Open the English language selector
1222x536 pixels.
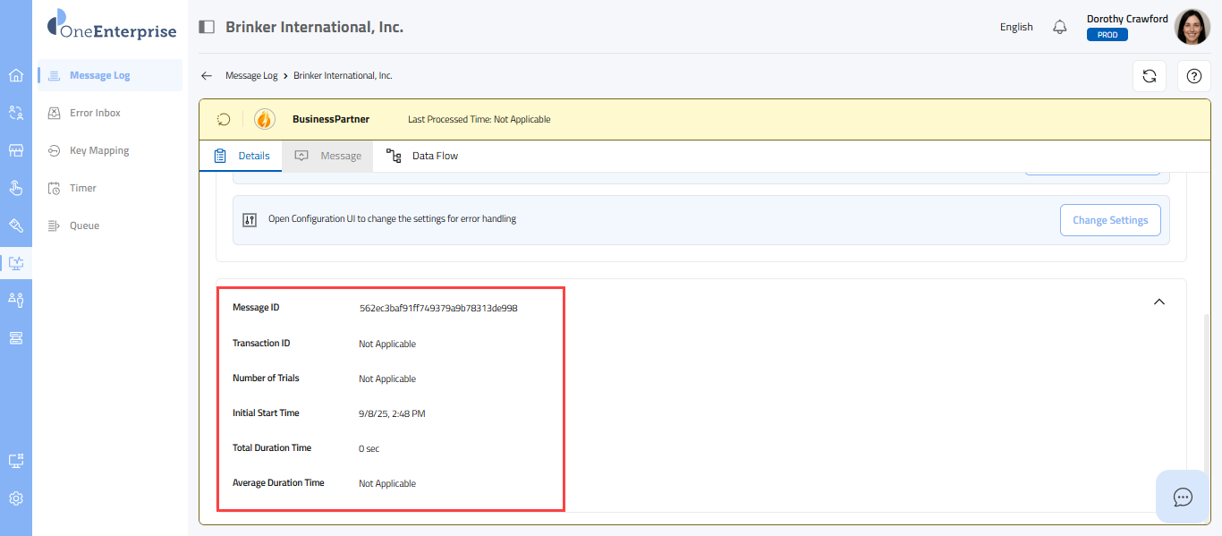pos(1016,27)
